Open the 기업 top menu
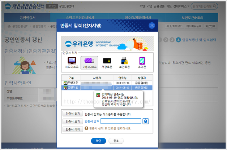This screenshot has width=227, height=150. point(149,6)
